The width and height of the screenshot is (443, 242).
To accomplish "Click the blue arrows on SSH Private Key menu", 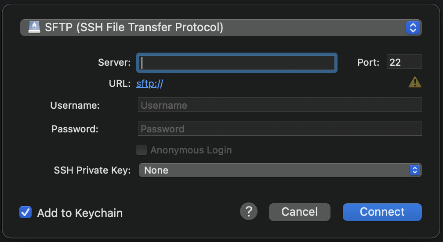I will 414,170.
